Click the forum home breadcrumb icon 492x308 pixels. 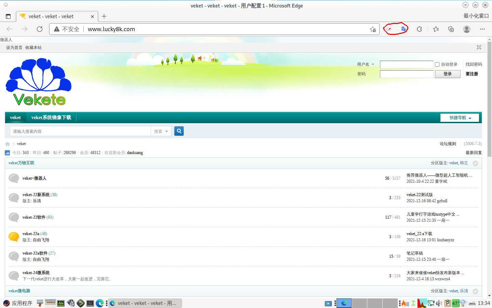point(8,144)
